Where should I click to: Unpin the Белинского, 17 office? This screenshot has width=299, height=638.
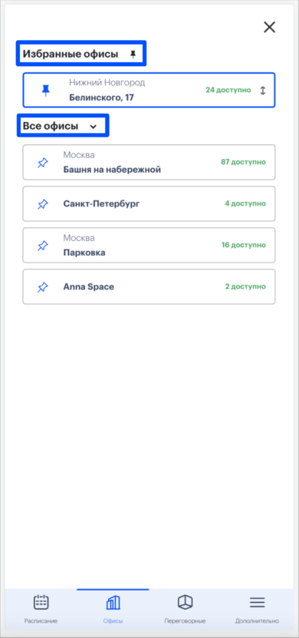pyautogui.click(x=46, y=91)
